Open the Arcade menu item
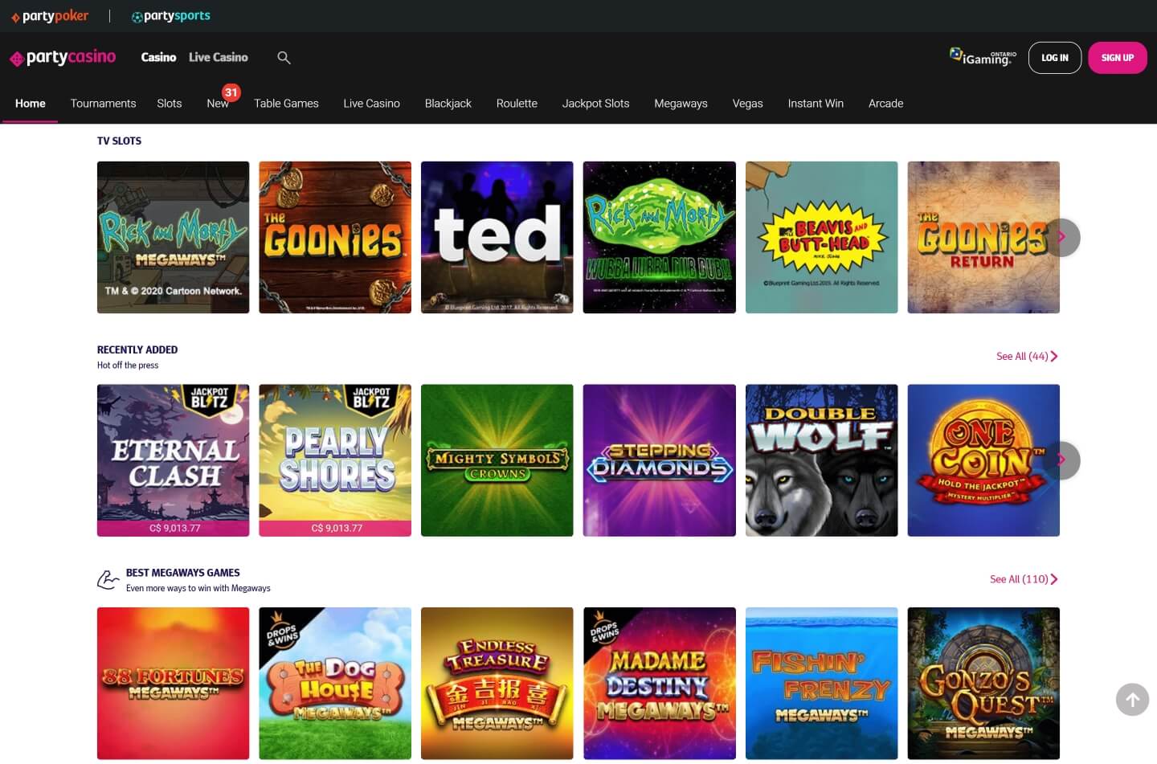1157x764 pixels. pos(885,104)
